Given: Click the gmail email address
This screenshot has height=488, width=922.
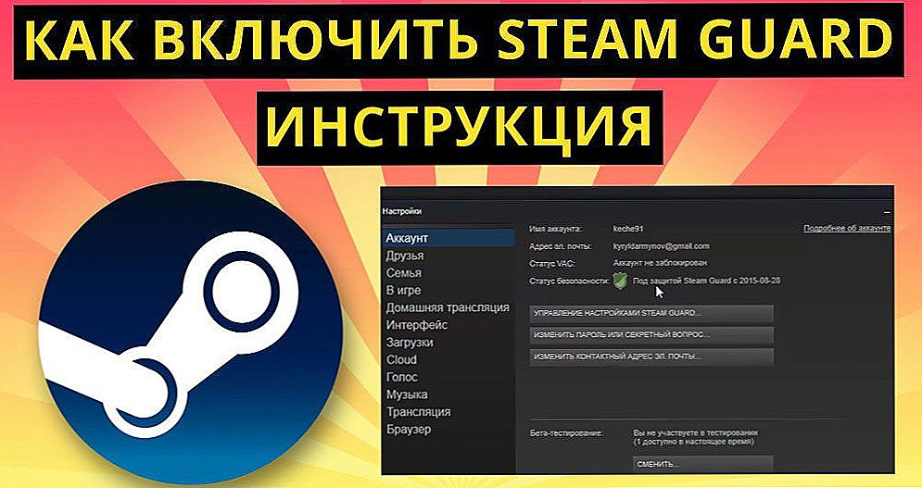Looking at the screenshot, I should coord(661,246).
